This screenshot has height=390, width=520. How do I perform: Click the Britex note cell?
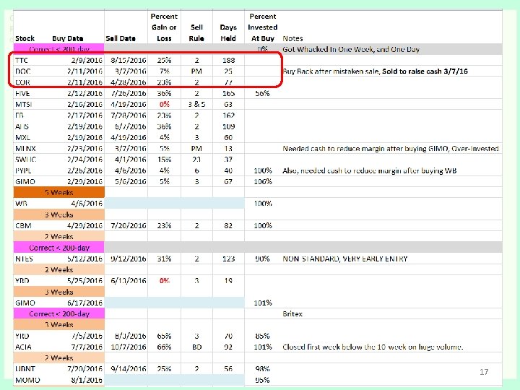coord(292,313)
